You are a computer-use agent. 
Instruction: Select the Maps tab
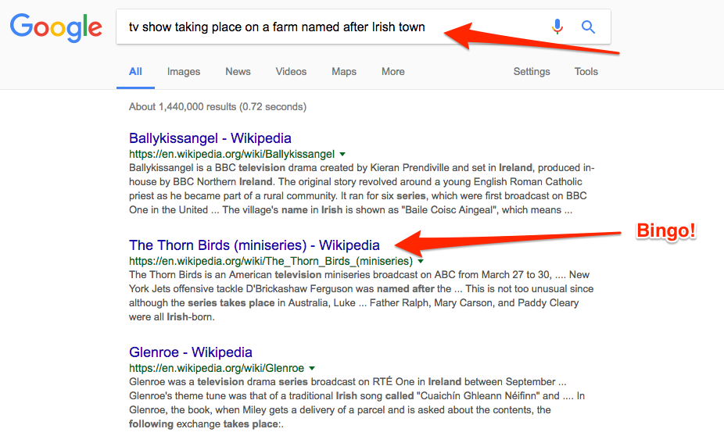[344, 72]
